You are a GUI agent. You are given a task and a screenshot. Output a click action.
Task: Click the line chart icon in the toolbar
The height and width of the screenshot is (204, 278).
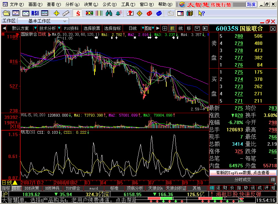point(16,13)
